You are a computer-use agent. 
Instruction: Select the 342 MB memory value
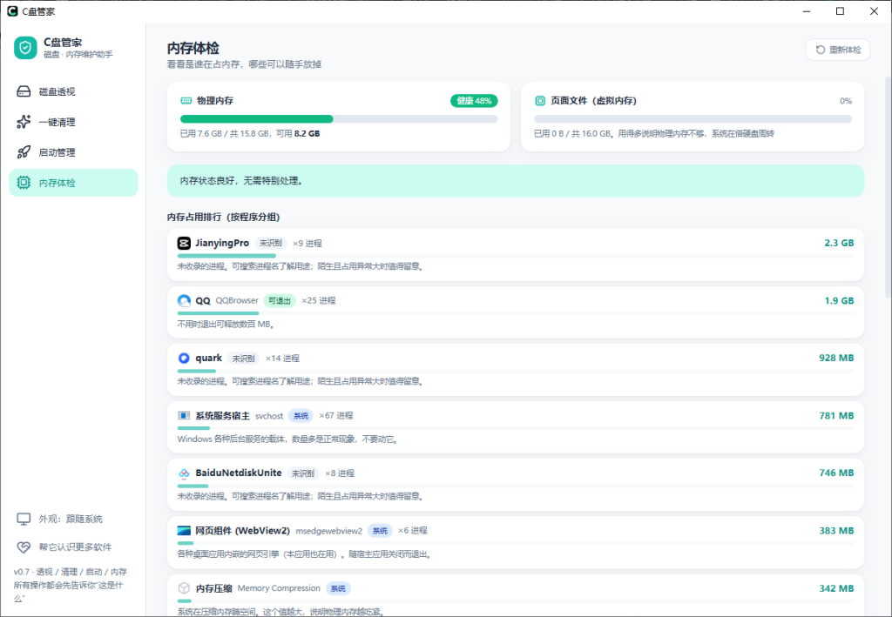(x=836, y=588)
